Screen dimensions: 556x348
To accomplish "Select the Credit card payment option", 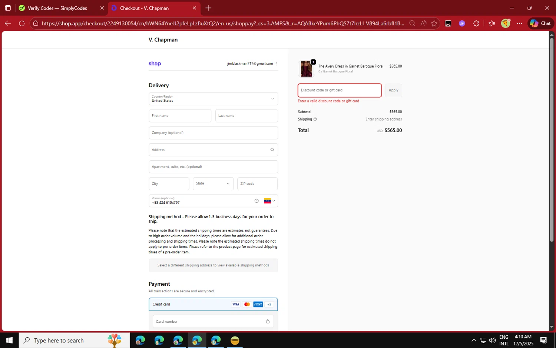I will coord(213,304).
